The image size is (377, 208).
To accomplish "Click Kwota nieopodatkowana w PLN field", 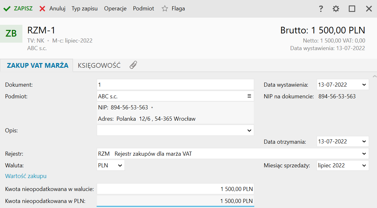I will [175, 201].
